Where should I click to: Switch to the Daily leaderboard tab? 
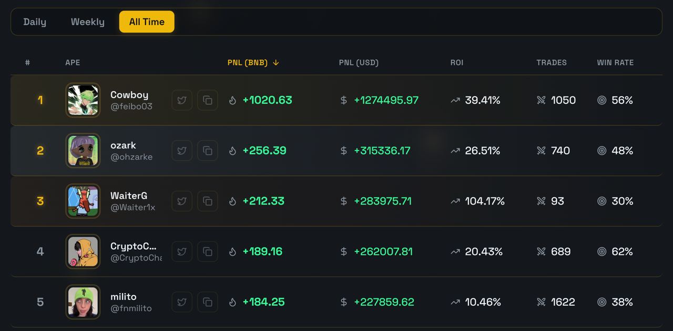pos(35,22)
